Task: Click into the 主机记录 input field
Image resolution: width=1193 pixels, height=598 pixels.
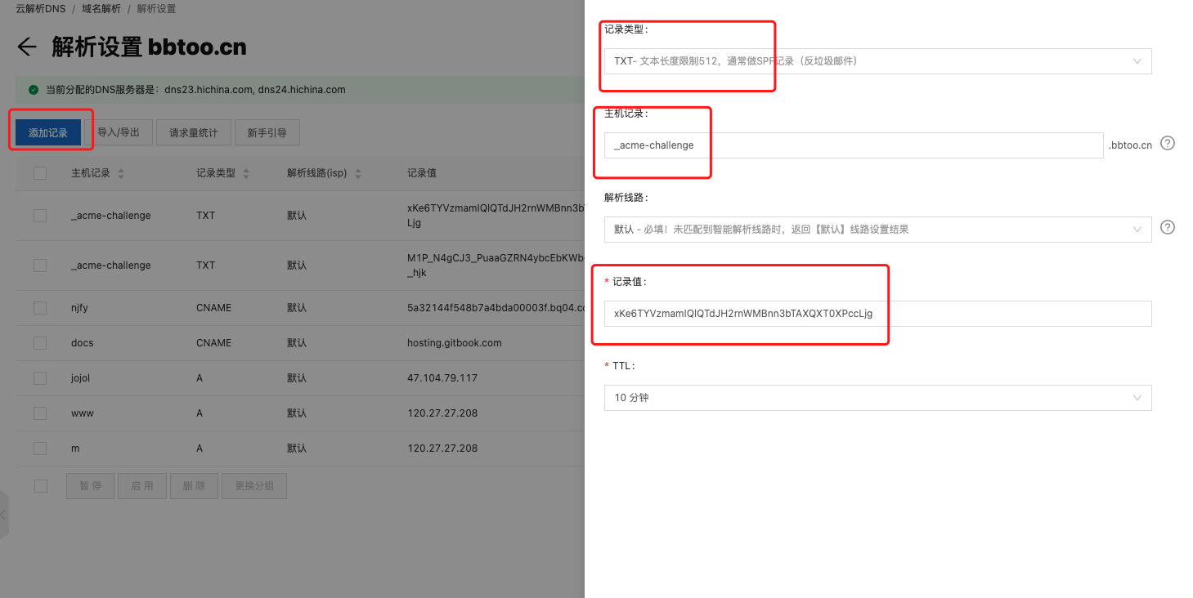Action: coord(854,145)
